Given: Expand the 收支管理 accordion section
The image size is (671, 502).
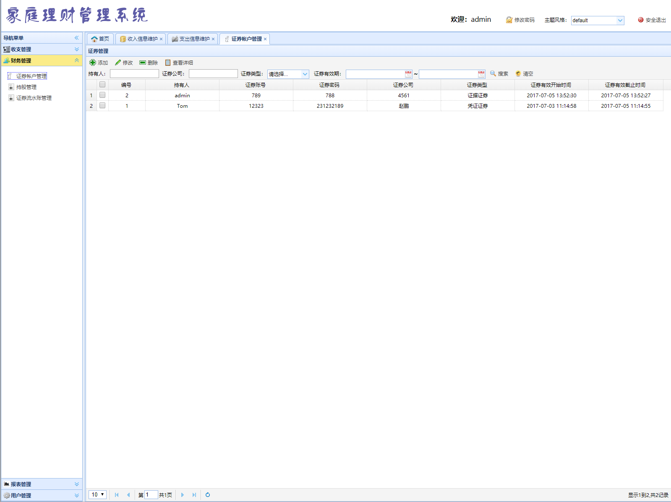Looking at the screenshot, I should coord(77,49).
